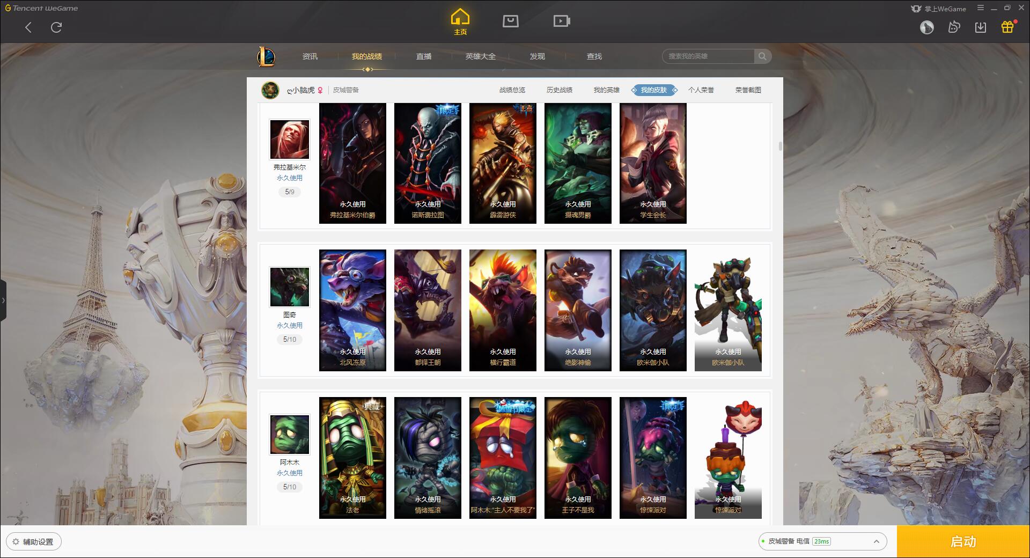Screen dimensions: 1030x558
Task: Open the store bag icon in top bar
Action: pos(510,21)
